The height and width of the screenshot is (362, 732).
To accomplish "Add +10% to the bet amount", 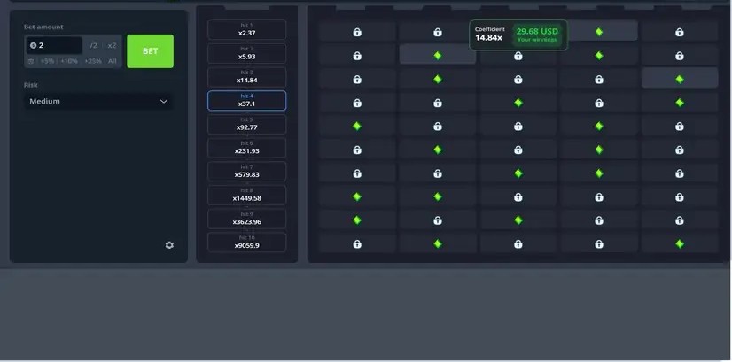I will coord(68,61).
